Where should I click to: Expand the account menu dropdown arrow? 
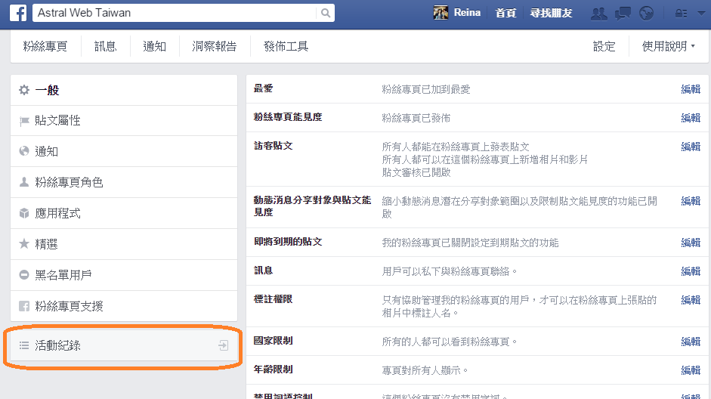point(701,13)
